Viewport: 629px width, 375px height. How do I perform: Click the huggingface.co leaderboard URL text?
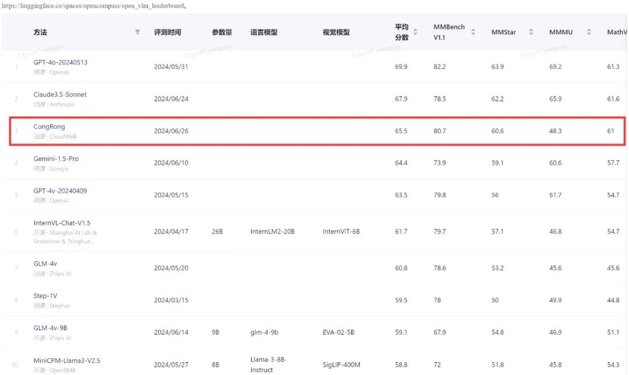coord(93,6)
